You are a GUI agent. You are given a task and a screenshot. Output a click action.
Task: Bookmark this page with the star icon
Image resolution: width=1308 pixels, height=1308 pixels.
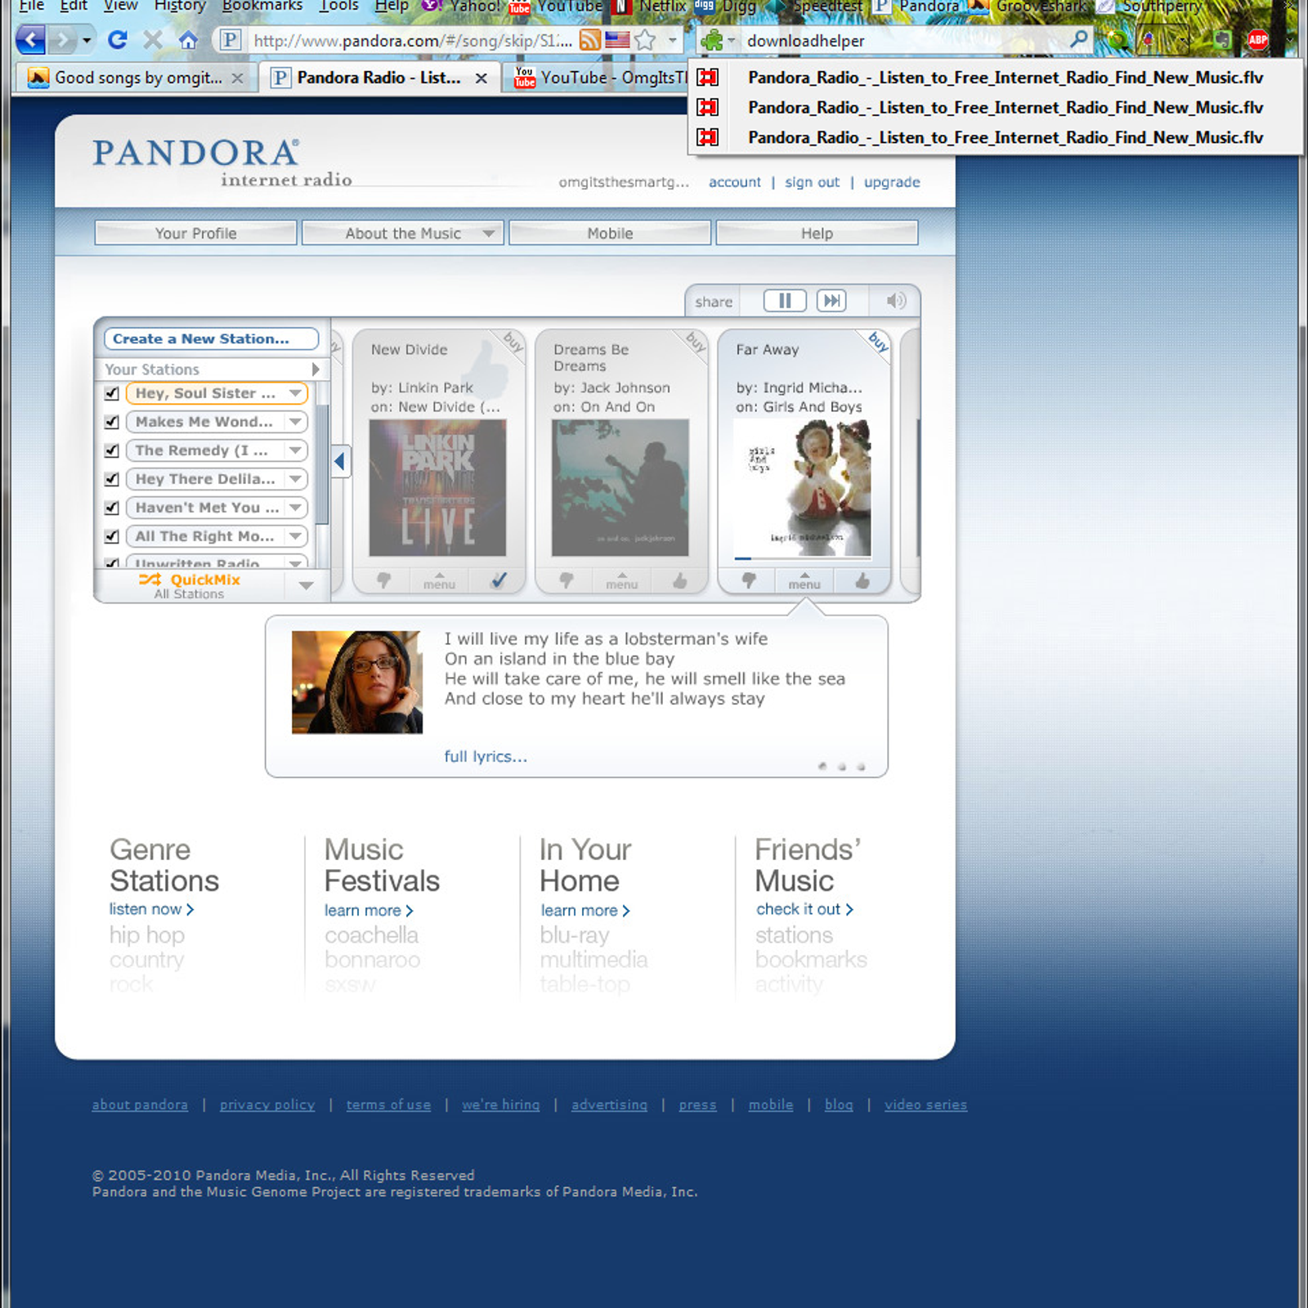(645, 39)
